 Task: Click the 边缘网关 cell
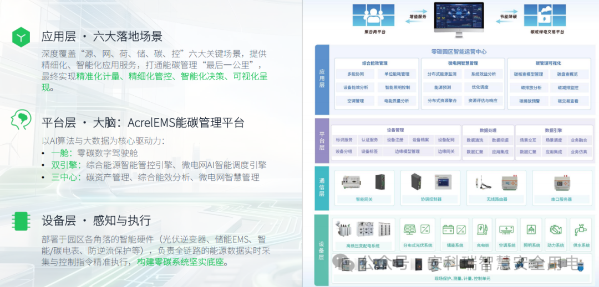(446, 152)
